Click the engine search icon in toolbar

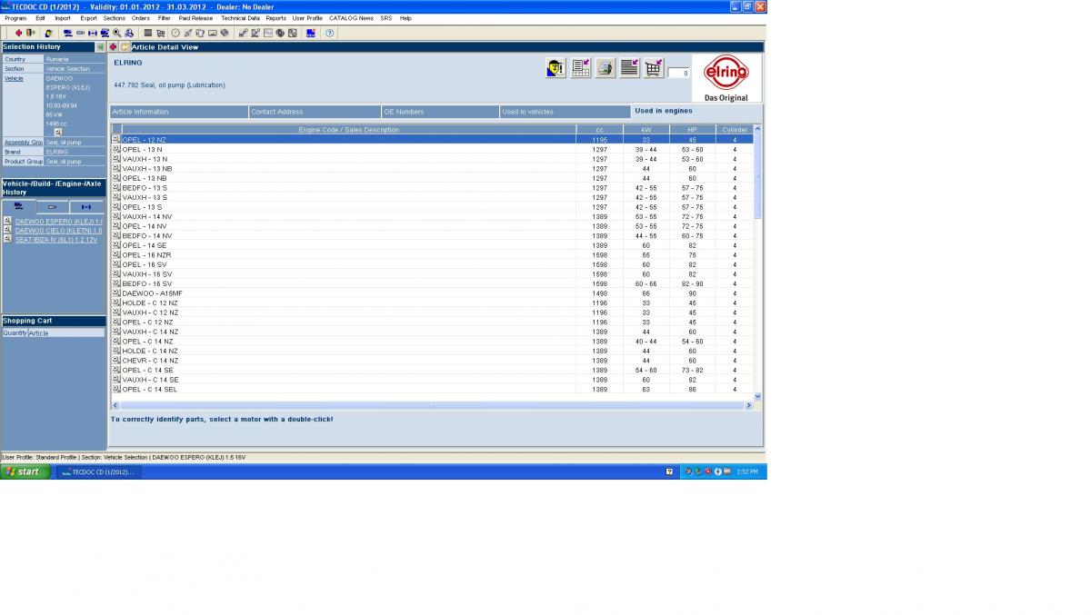point(80,33)
